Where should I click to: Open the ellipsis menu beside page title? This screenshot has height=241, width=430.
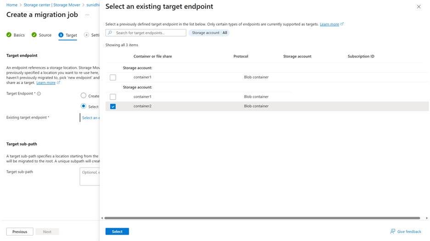point(87,15)
